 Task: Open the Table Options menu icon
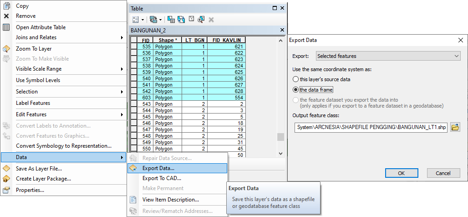point(136,20)
